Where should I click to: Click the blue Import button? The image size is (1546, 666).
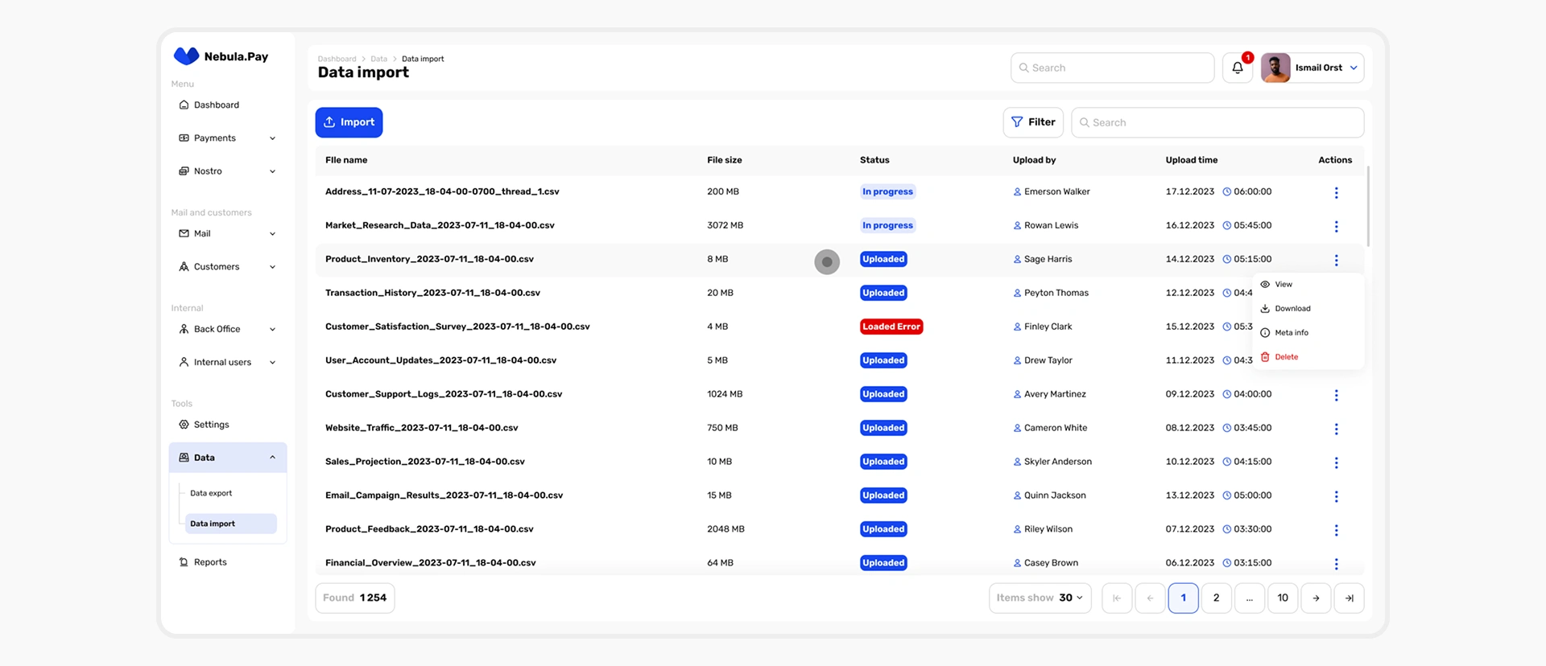(x=349, y=122)
